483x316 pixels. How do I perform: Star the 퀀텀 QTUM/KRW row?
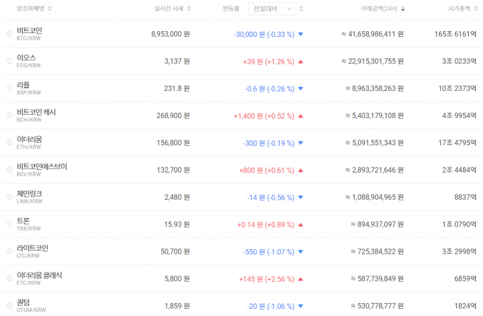[x=9, y=305]
